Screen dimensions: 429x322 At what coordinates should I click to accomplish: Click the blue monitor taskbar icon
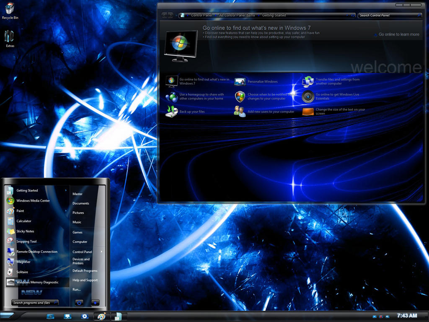point(67,316)
